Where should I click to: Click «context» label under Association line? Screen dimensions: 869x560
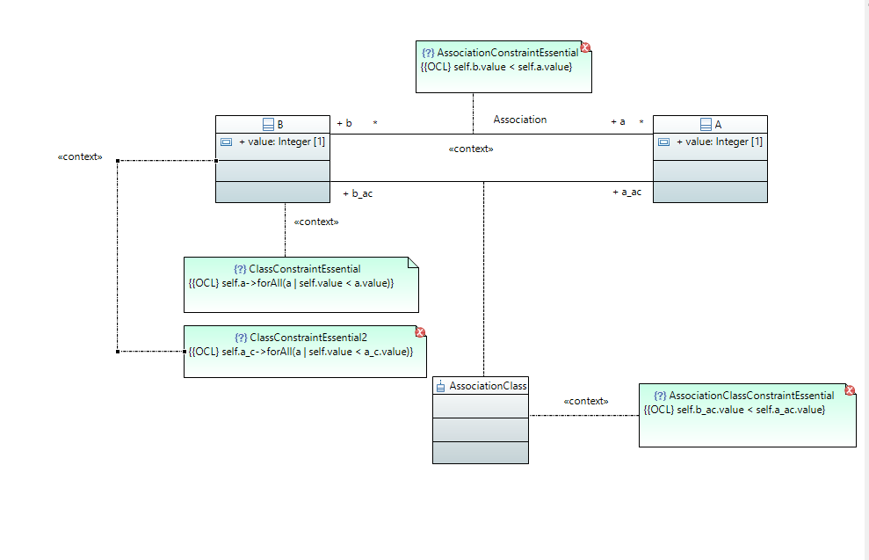click(x=471, y=149)
